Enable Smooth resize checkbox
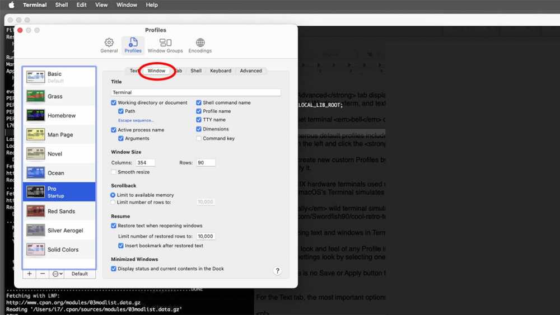 [114, 172]
